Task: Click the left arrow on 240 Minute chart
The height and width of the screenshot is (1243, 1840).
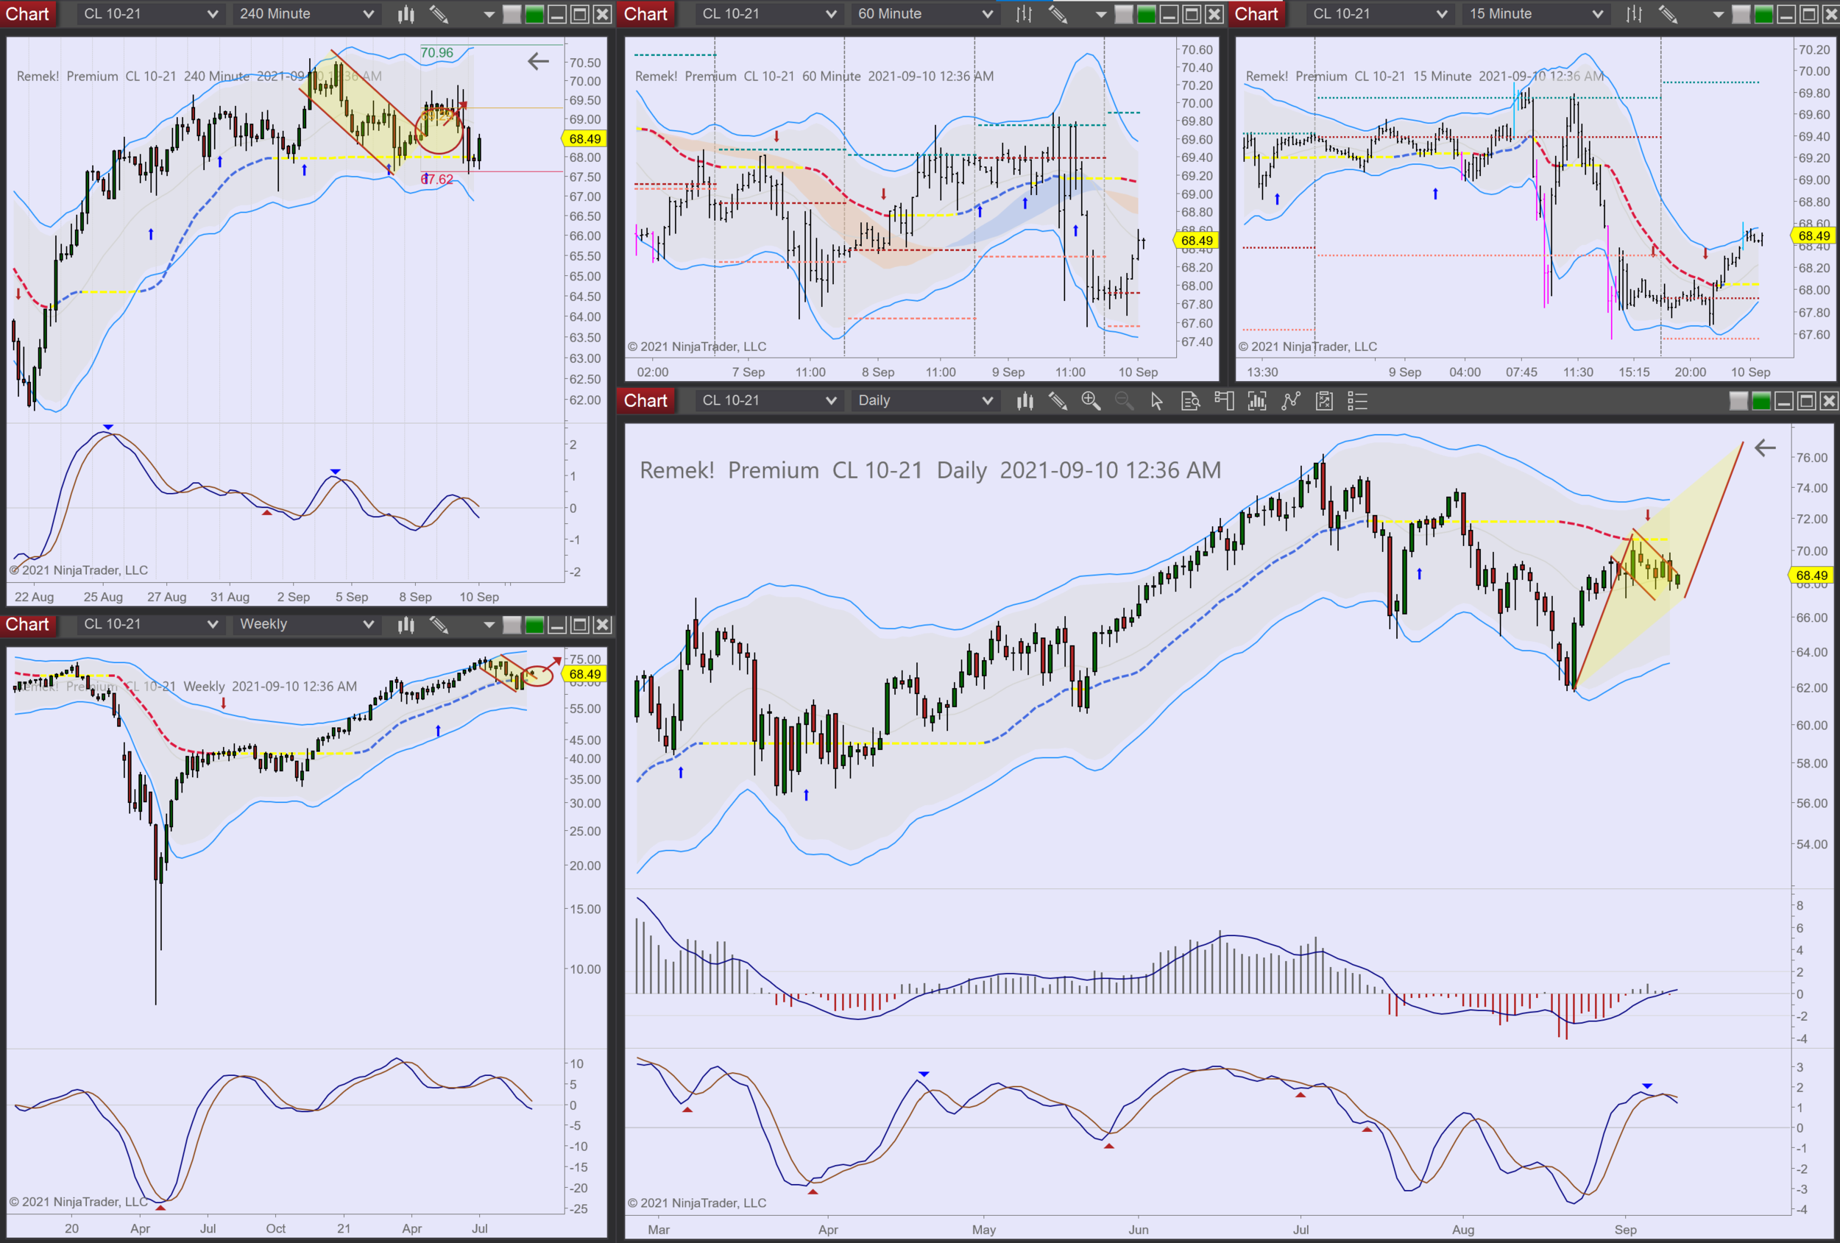Action: click(x=537, y=61)
